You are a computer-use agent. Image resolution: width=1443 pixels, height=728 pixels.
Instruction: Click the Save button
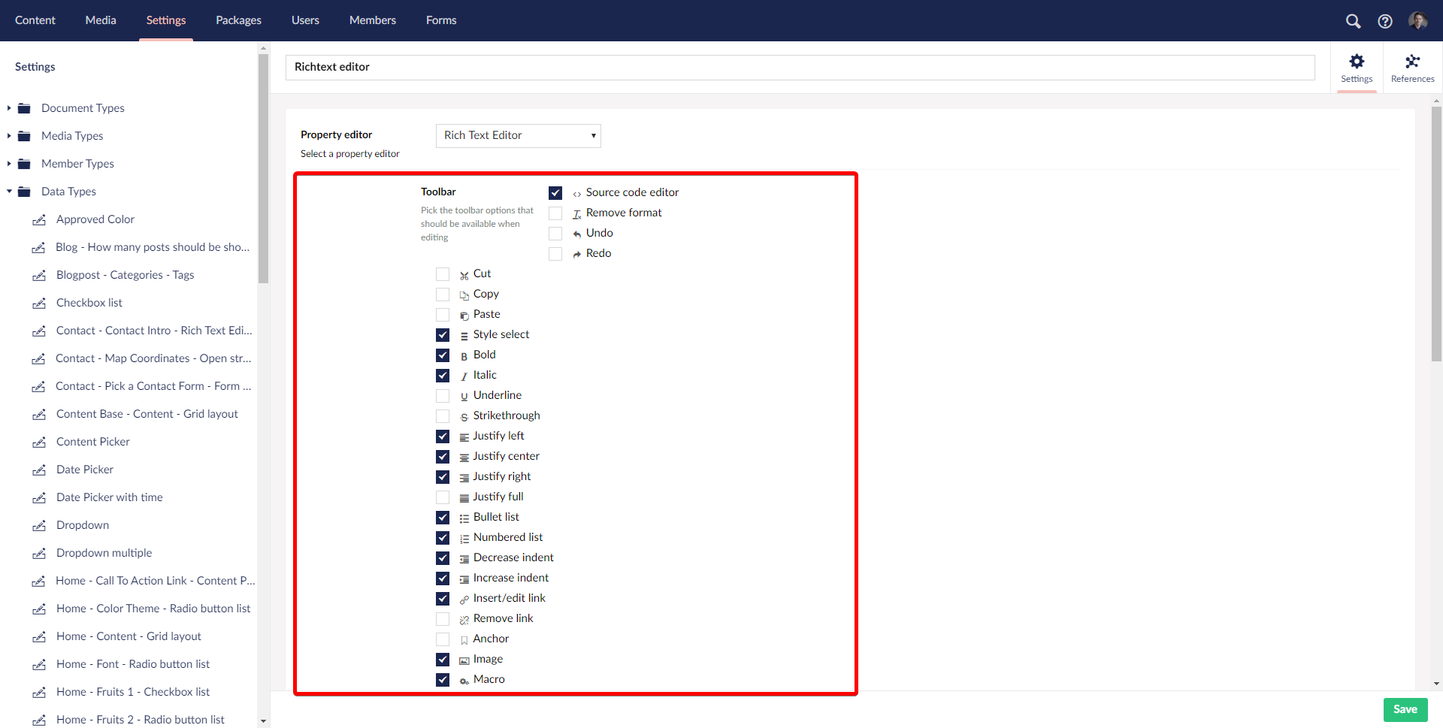click(x=1405, y=709)
